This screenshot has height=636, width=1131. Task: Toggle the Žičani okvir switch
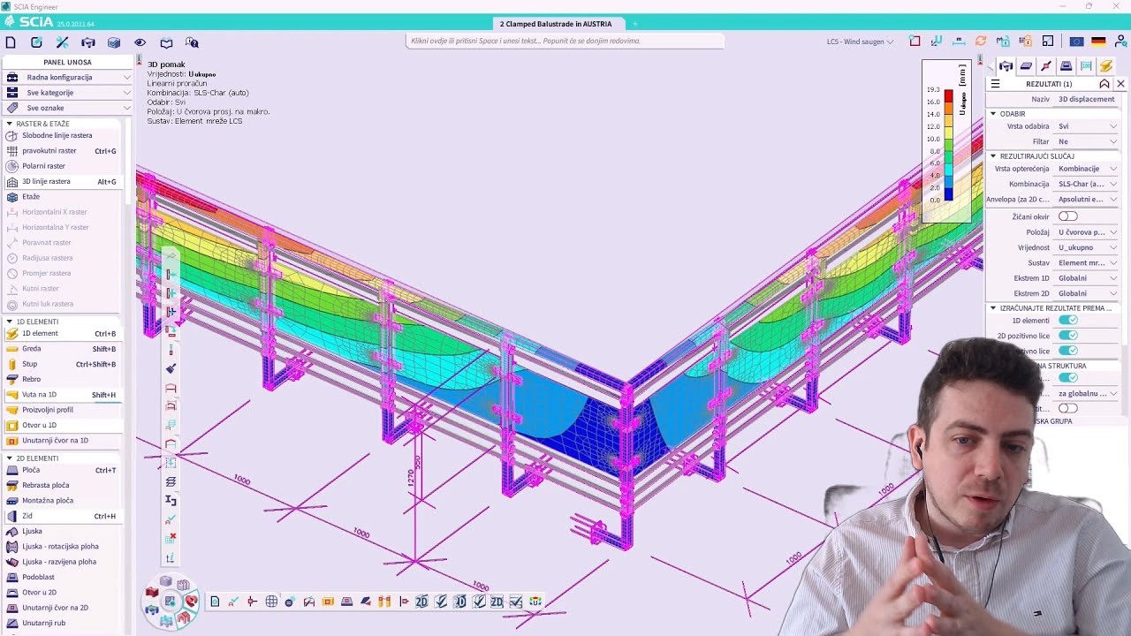pos(1068,216)
